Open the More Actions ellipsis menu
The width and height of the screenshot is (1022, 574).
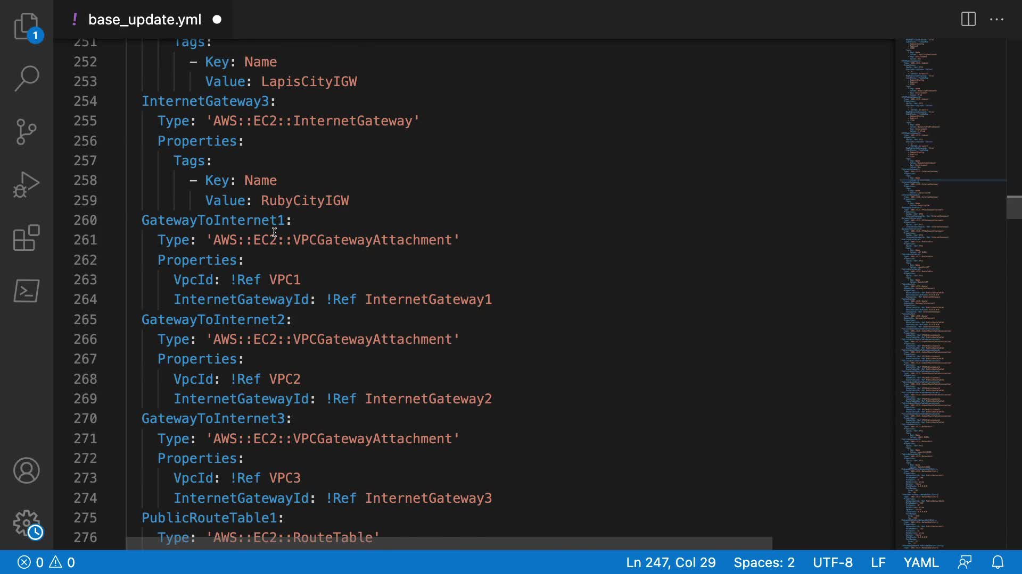pos(996,19)
